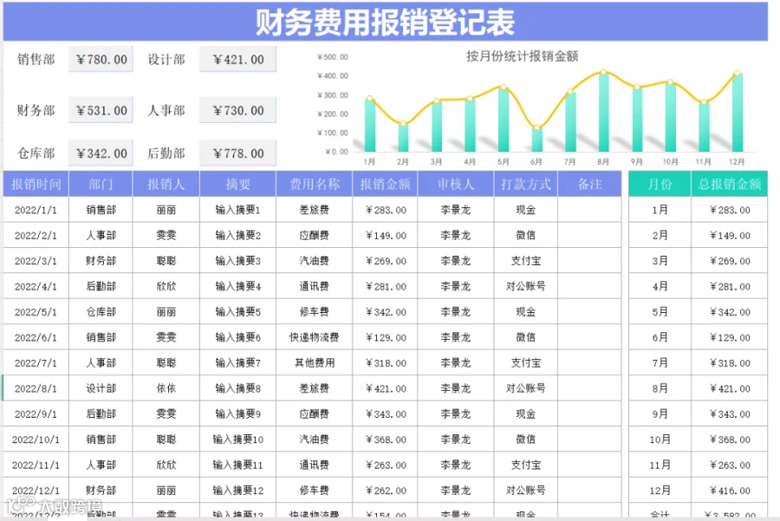Click the 2月 bar in the chart
The height and width of the screenshot is (521, 780).
tap(403, 137)
